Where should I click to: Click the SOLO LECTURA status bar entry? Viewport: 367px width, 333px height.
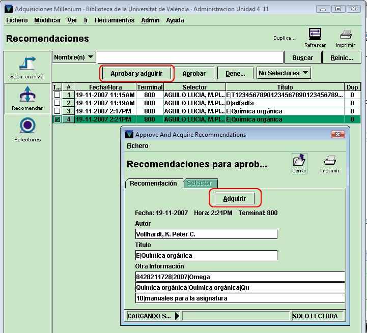tap(317, 316)
